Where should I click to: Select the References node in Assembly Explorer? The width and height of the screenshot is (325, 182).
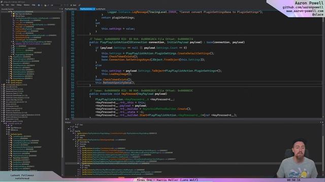point(14,130)
